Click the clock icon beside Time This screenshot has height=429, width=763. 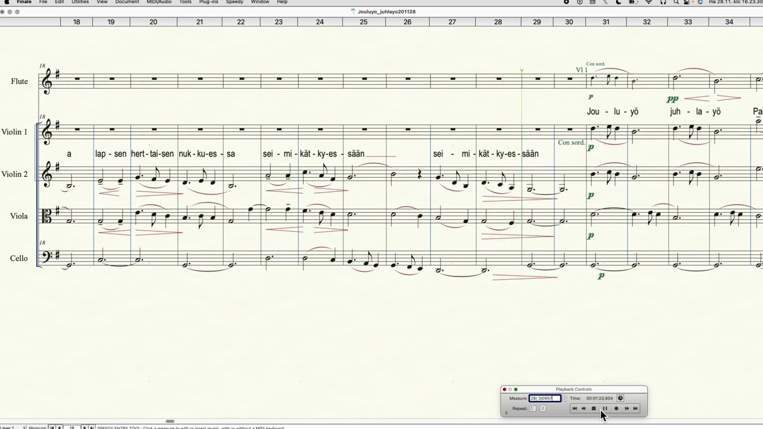621,398
